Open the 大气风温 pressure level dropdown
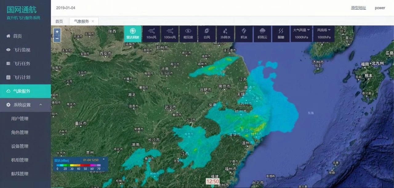The width and height of the screenshot is (394, 188). click(x=301, y=34)
